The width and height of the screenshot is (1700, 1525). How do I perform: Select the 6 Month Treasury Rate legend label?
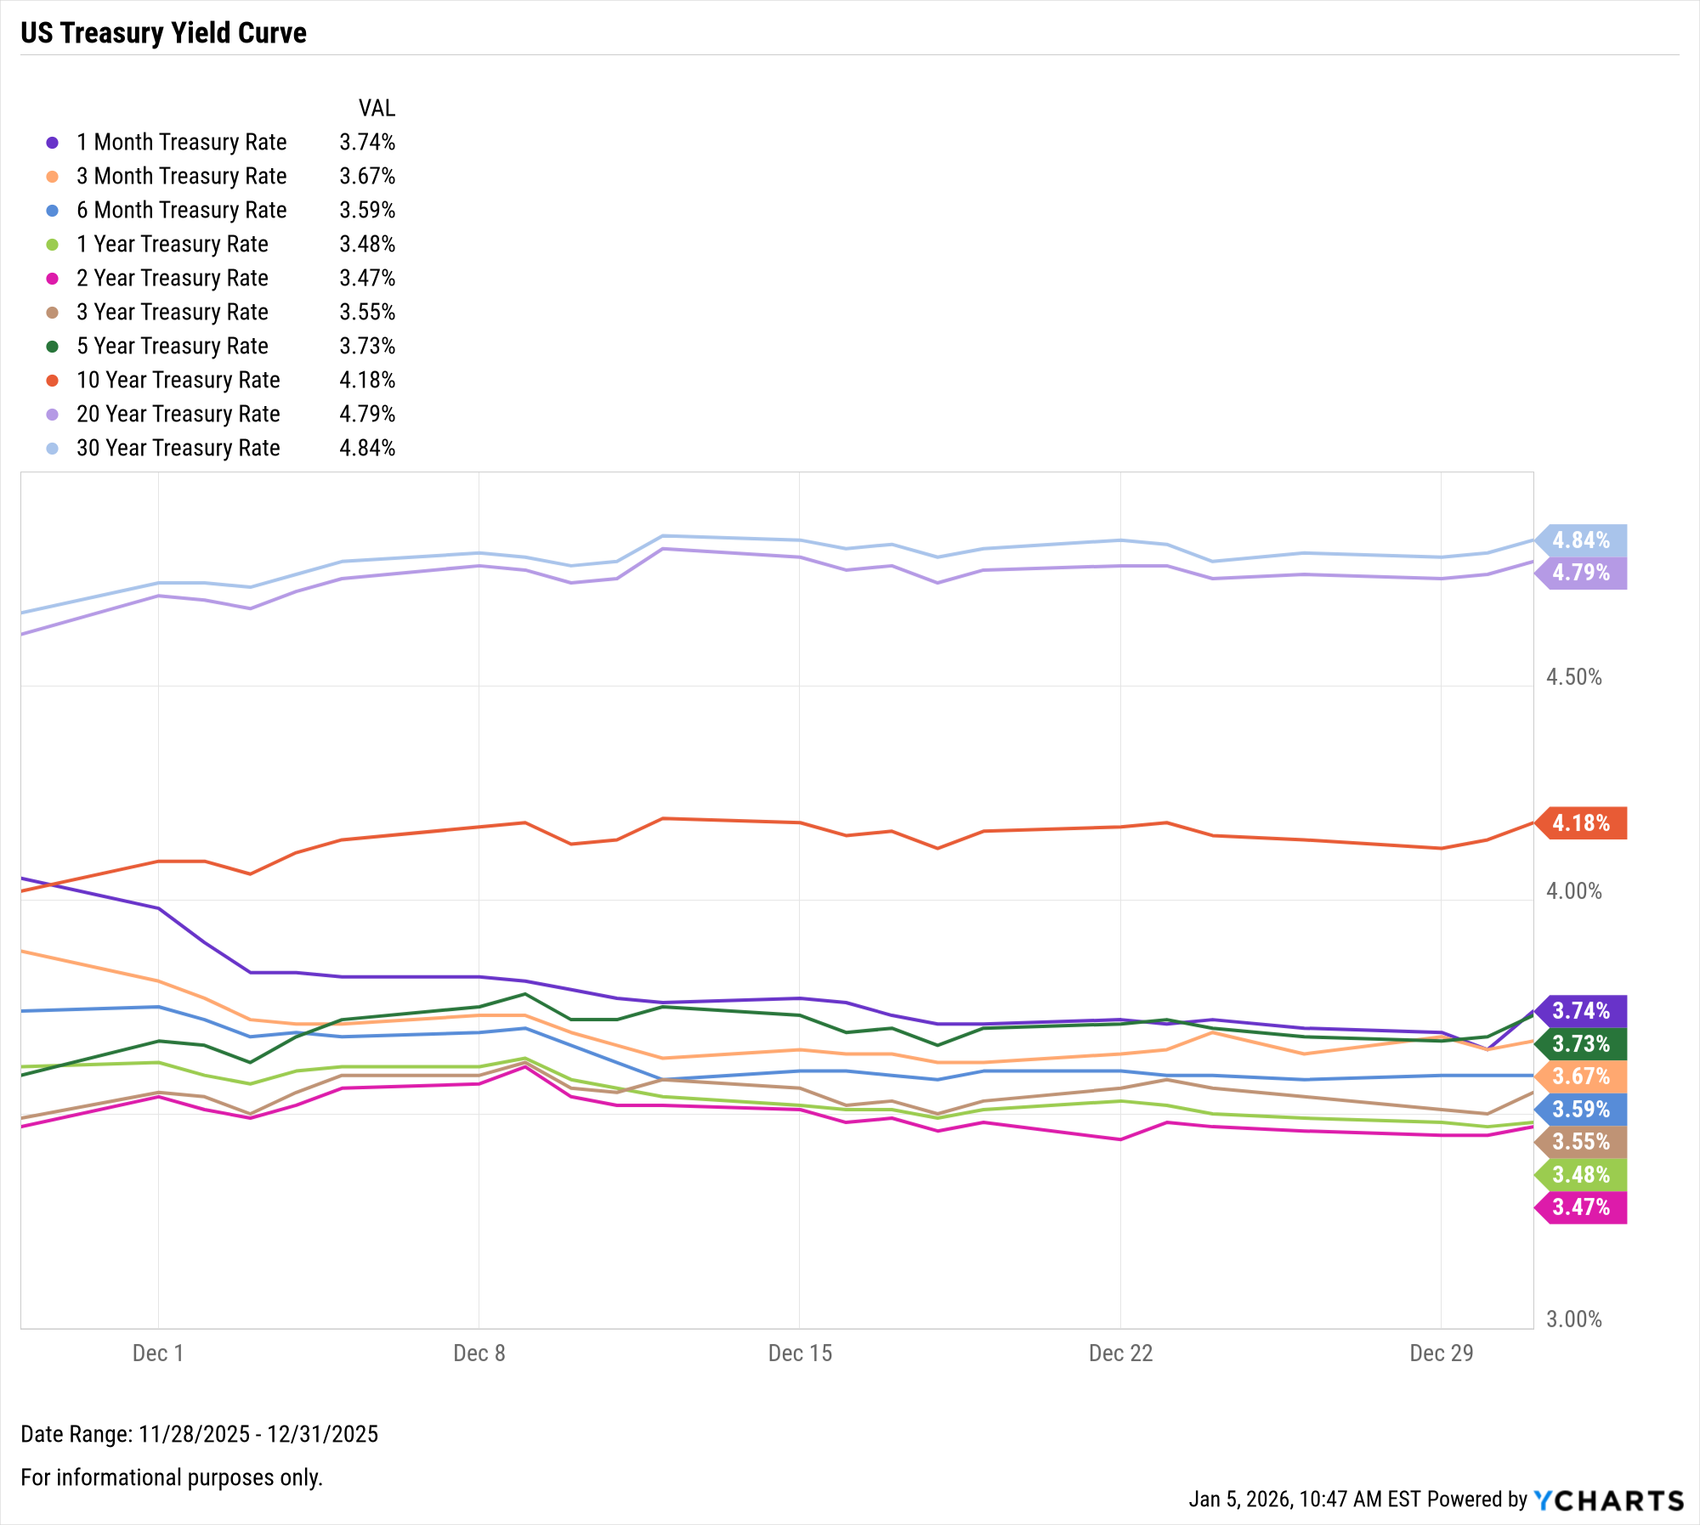coord(181,210)
